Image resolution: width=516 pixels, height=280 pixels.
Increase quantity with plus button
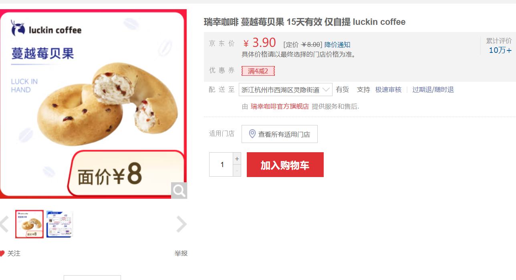click(x=237, y=159)
